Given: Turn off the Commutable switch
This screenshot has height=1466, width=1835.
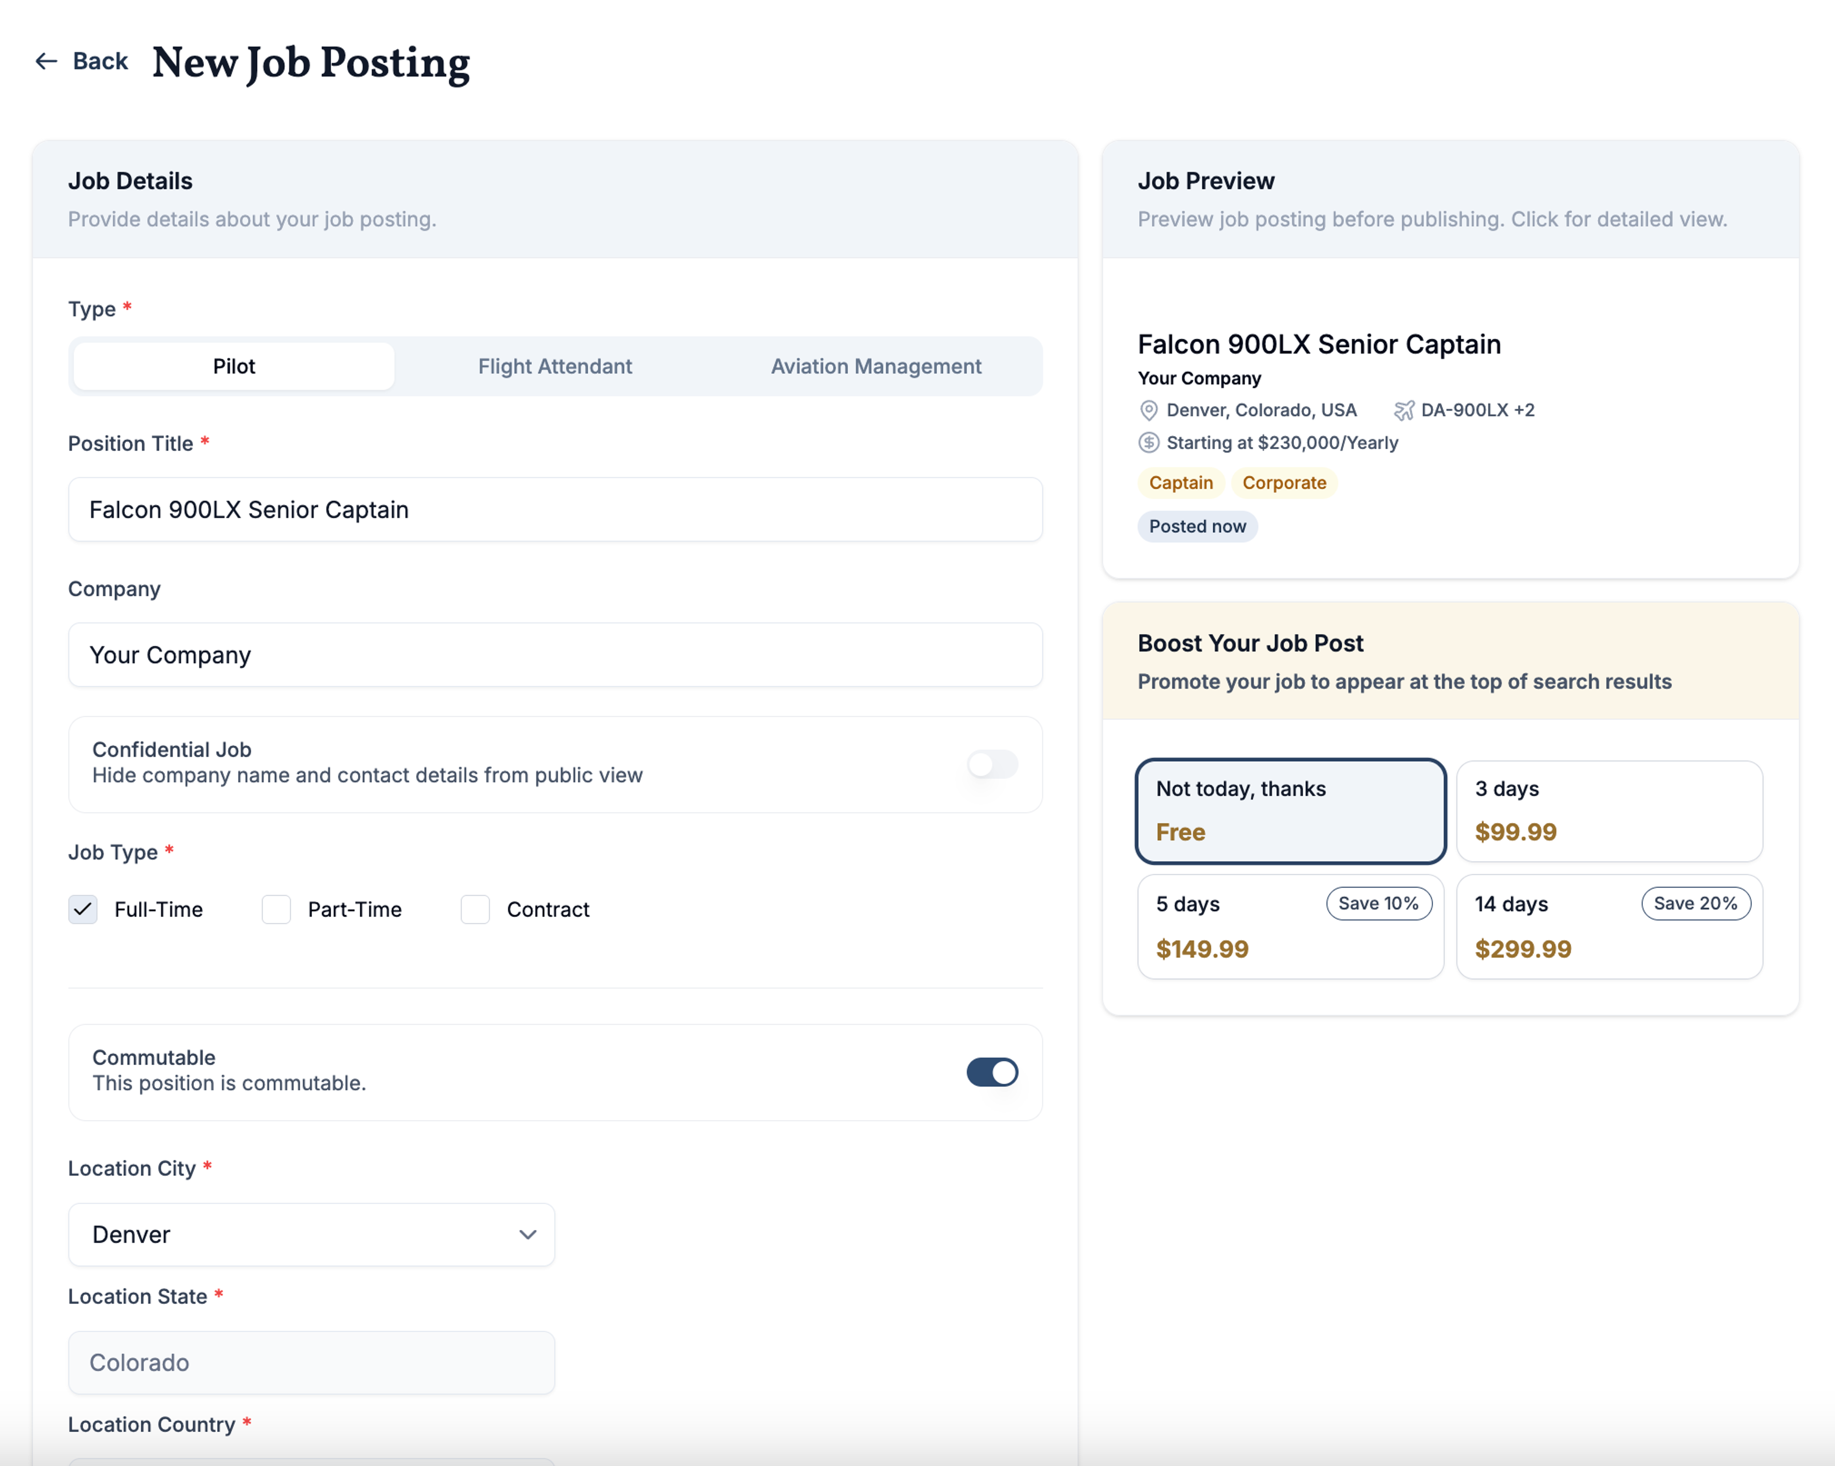Looking at the screenshot, I should 992,1072.
